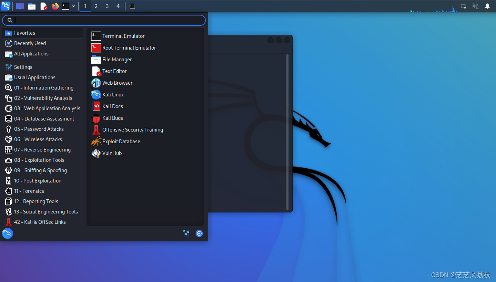
Task: Show All Applications category
Action: point(42,54)
